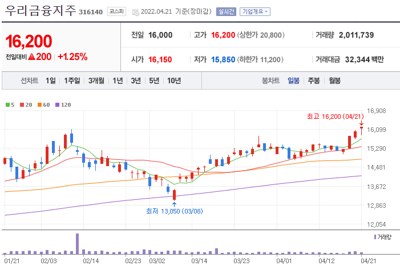Click the green 5-day moving average swatch

pyautogui.click(x=7, y=104)
